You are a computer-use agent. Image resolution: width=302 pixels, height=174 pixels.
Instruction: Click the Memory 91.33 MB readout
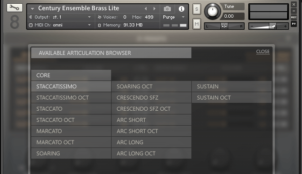click(120, 25)
